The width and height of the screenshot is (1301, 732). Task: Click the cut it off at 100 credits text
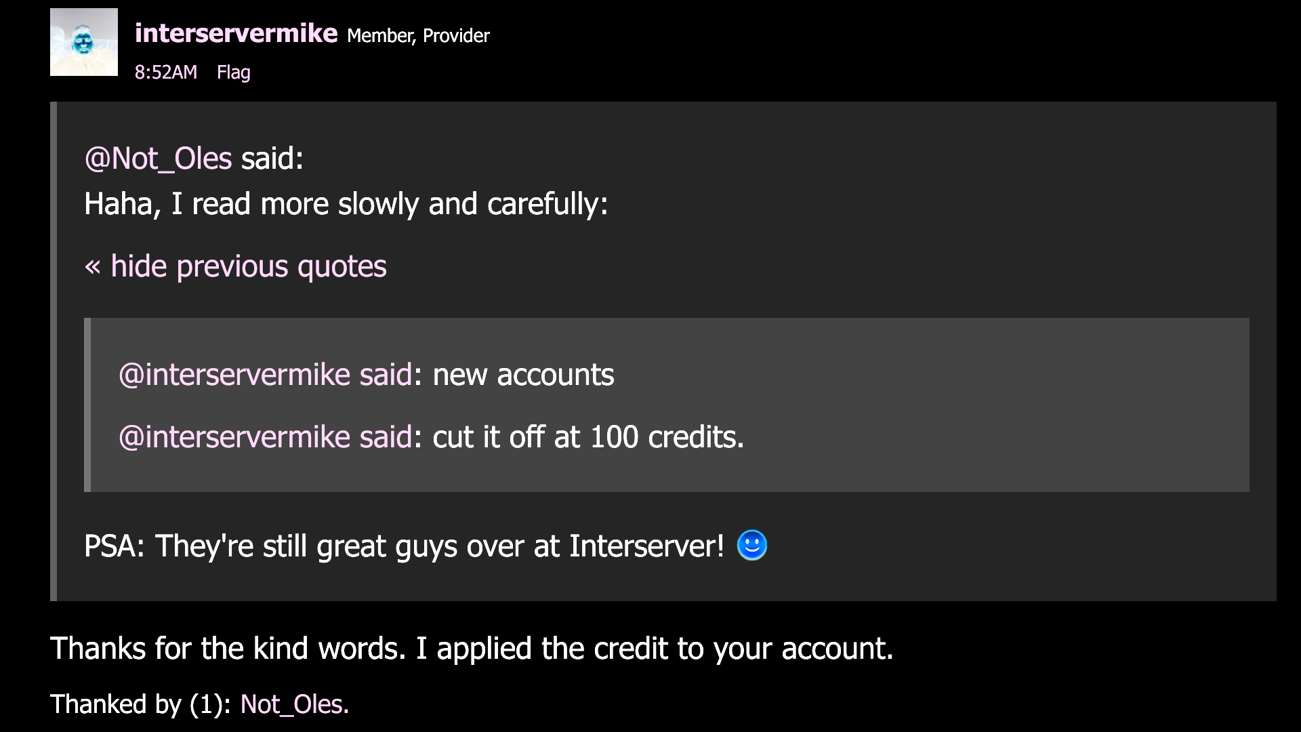[x=588, y=436]
